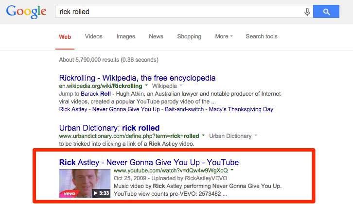Select the News tab
353x204 pixels.
pyautogui.click(x=156, y=36)
